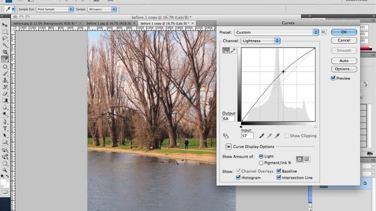This screenshot has width=376, height=211.
Task: Open the Sample dropdown showing All Layers
Action: point(102,9)
